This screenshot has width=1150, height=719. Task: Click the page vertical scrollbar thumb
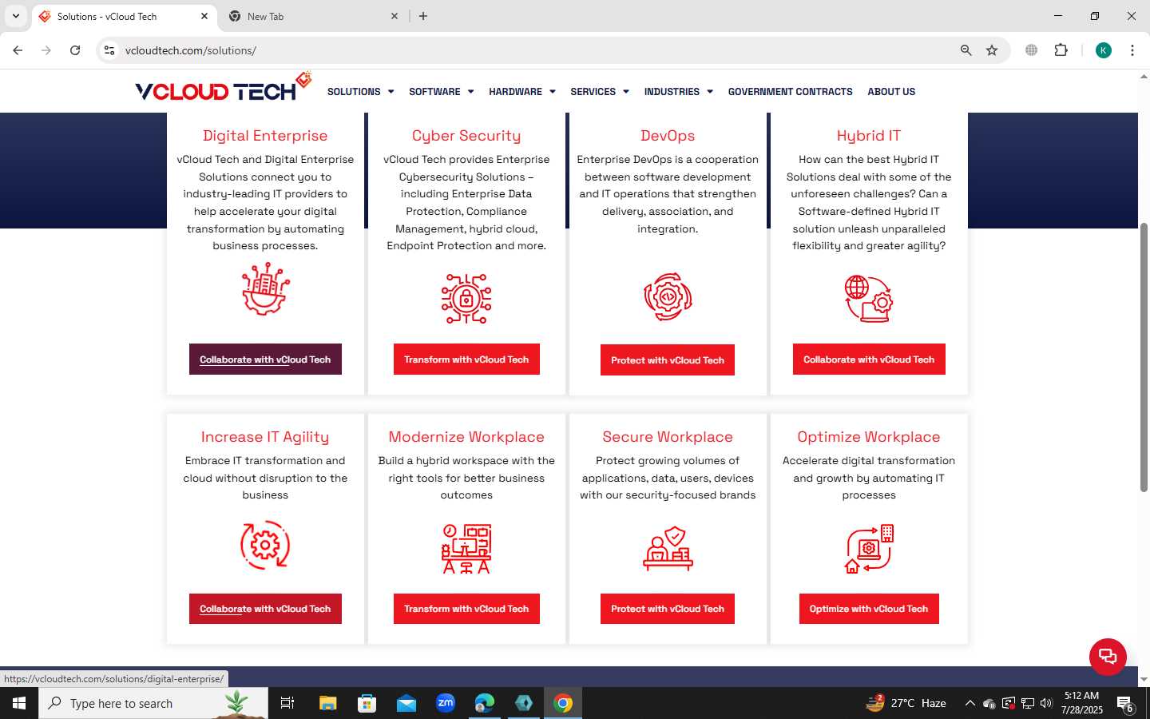pos(1144,357)
